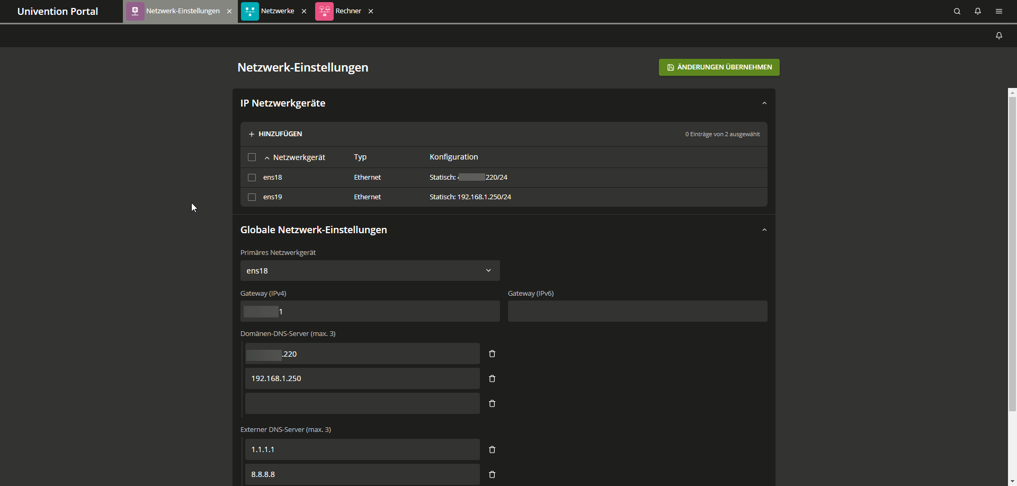Click external DNS field with 8.8.8.8
The width and height of the screenshot is (1017, 486).
(x=362, y=474)
